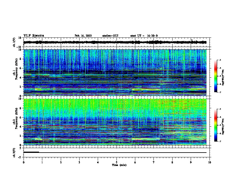Click the 'ch.3(V)' vertical axis label

click(14, 153)
